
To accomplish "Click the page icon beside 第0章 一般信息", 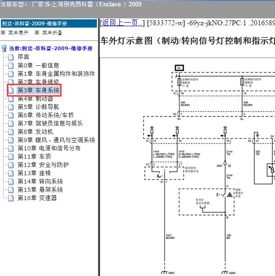I will coord(11,65).
